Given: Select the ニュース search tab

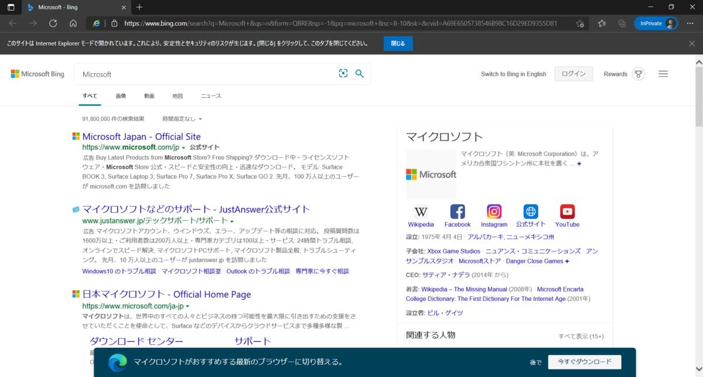Looking at the screenshot, I should pos(211,96).
